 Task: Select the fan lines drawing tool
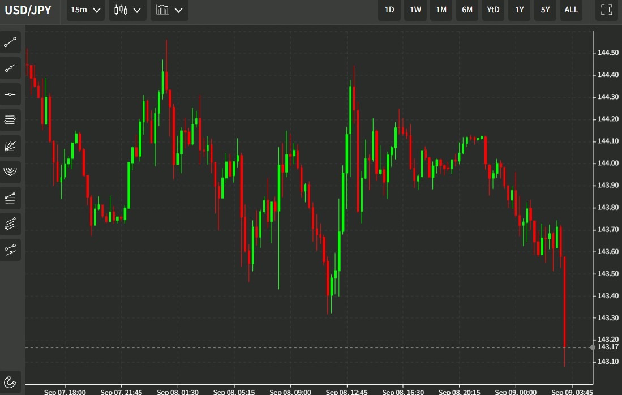click(x=11, y=146)
